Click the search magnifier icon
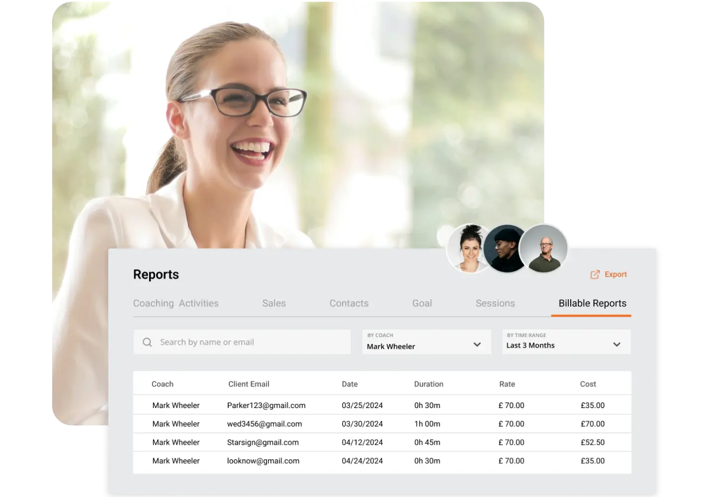This screenshot has width=716, height=497. click(147, 342)
